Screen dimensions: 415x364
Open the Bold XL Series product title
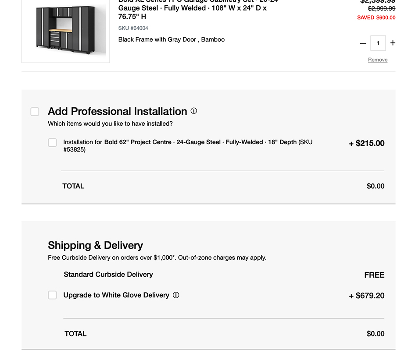coord(192,9)
